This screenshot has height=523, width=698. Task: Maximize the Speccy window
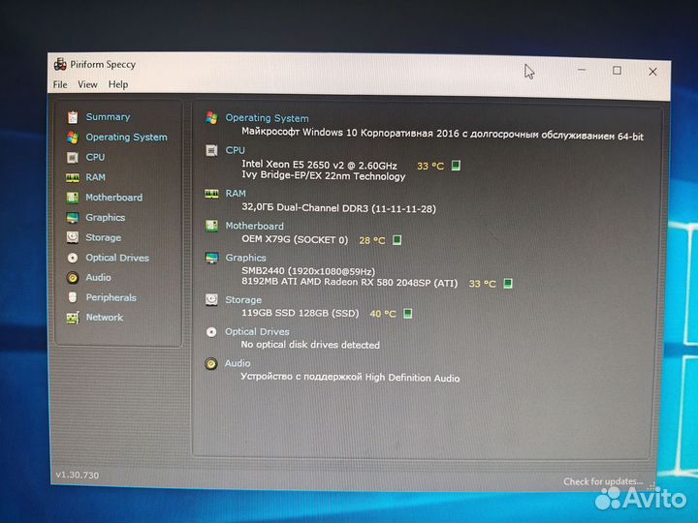[617, 71]
